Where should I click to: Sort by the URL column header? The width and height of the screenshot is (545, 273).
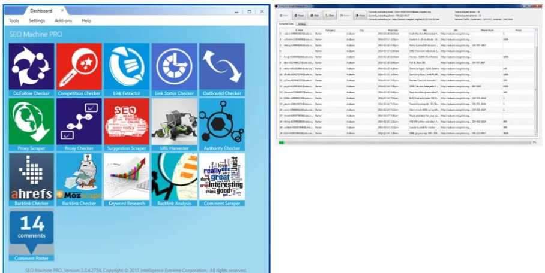(456, 30)
